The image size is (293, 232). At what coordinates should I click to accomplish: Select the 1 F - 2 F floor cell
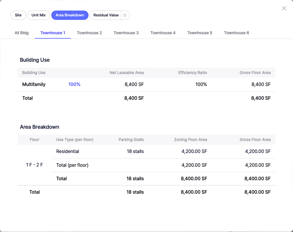click(35, 165)
